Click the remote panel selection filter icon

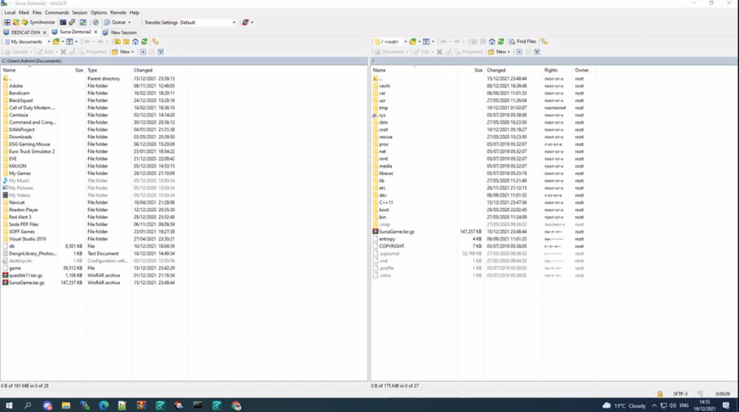pyautogui.click(x=537, y=52)
